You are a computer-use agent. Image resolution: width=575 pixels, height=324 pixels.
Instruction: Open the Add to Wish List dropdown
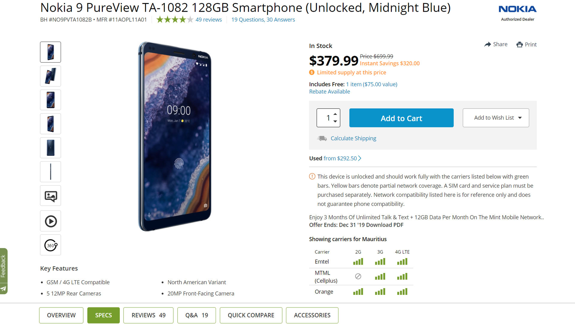(x=496, y=118)
